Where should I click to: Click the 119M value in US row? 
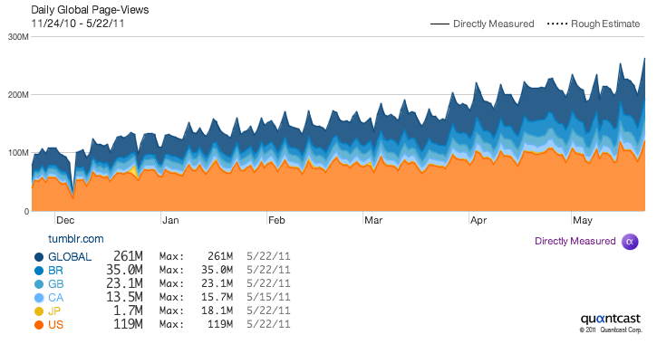(x=128, y=324)
